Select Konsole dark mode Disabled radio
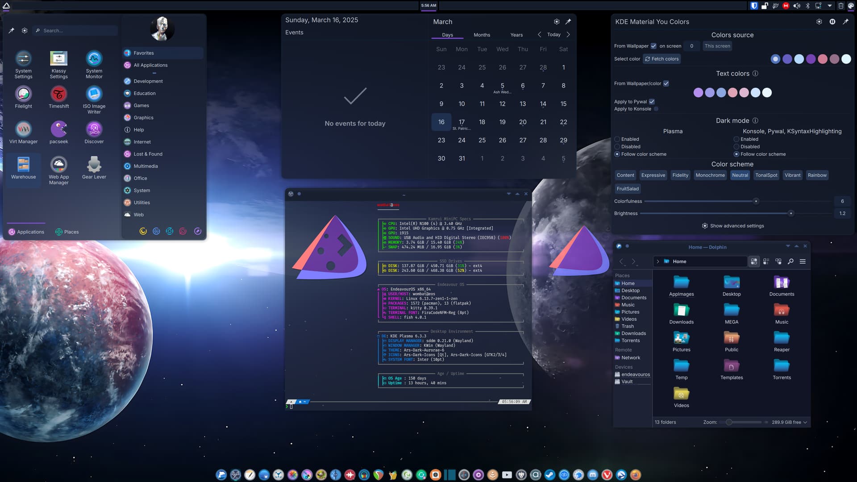Viewport: 857px width, 482px height. coord(736,146)
